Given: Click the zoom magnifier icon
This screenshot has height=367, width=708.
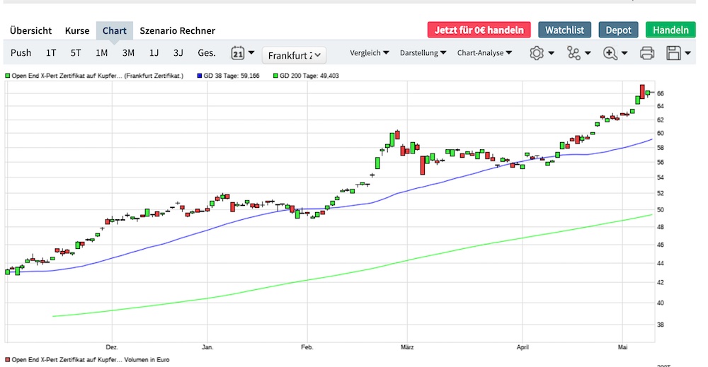Looking at the screenshot, I should point(610,53).
